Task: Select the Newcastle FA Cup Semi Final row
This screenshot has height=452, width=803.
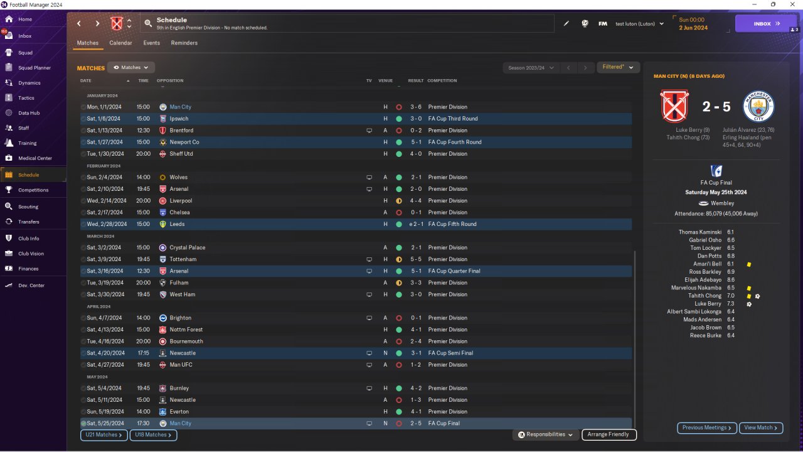Action: (356, 353)
